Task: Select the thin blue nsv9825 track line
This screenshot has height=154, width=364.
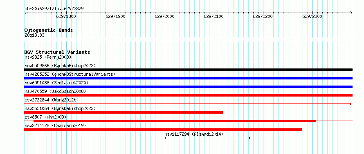Action: pyautogui.click(x=188, y=61)
